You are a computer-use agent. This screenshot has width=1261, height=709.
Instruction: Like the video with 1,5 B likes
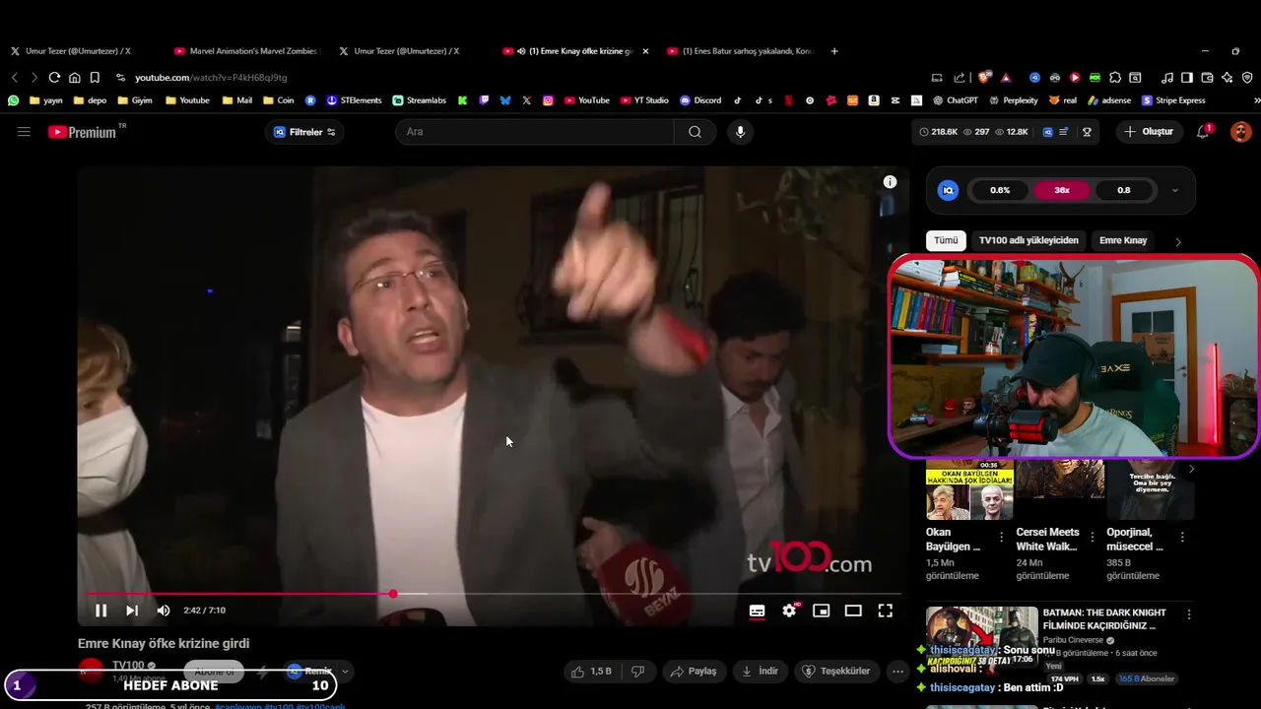tap(592, 672)
